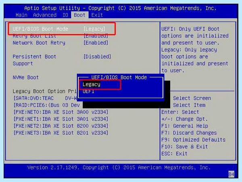This screenshot has height=182, width=242.
Task: Select PXE:NET1 boot entry
Action: tap(61, 119)
